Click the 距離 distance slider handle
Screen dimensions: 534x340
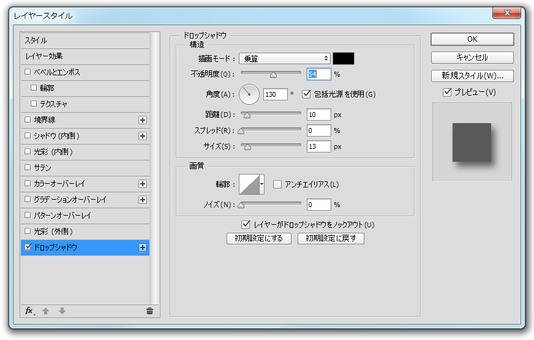[247, 115]
